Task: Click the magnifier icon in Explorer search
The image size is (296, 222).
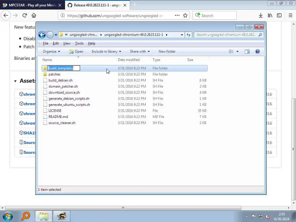Action: [260, 35]
